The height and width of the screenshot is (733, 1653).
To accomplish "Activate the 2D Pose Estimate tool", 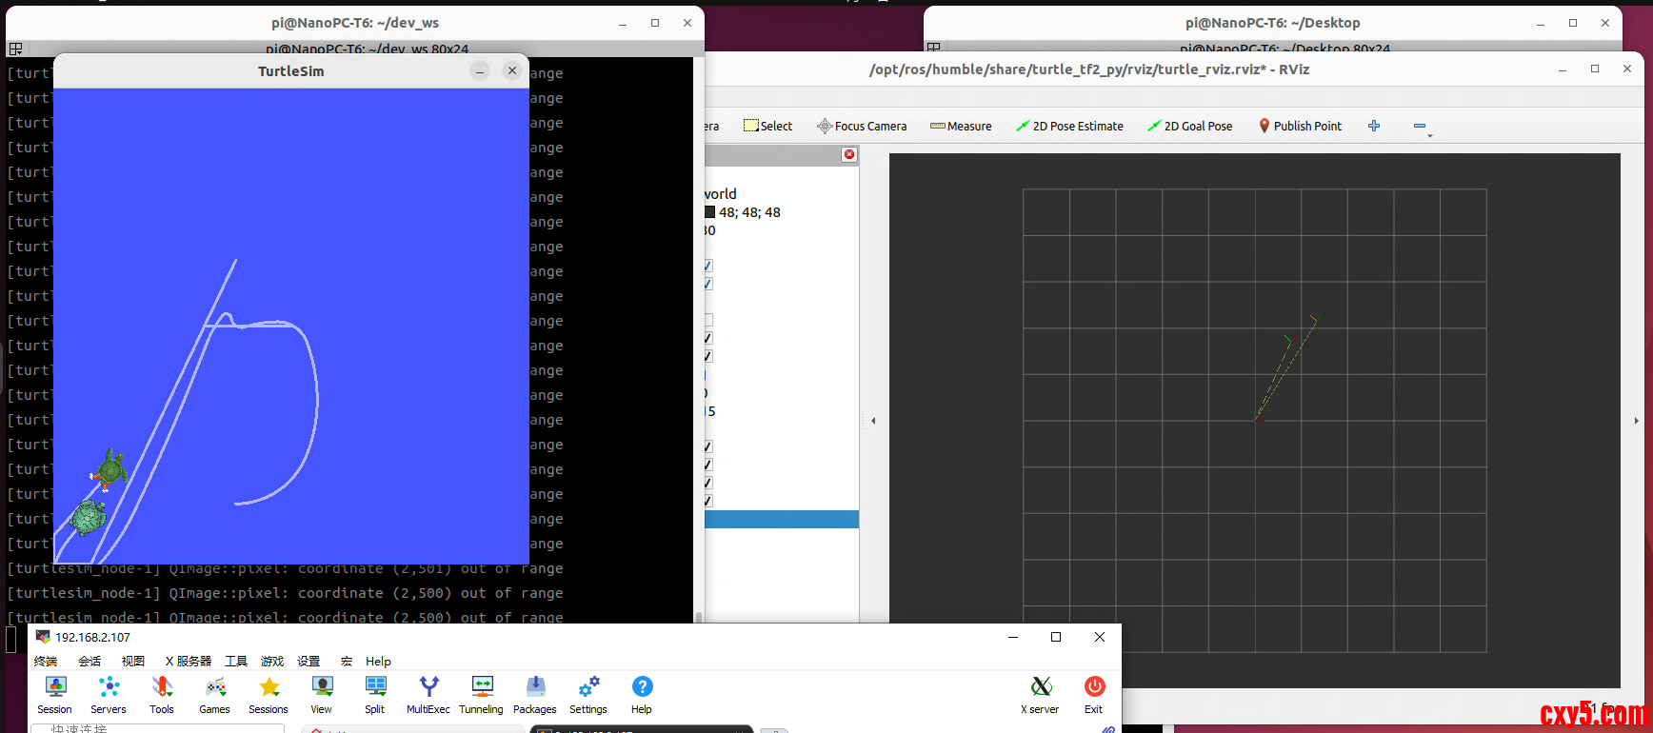I will click(x=1069, y=126).
